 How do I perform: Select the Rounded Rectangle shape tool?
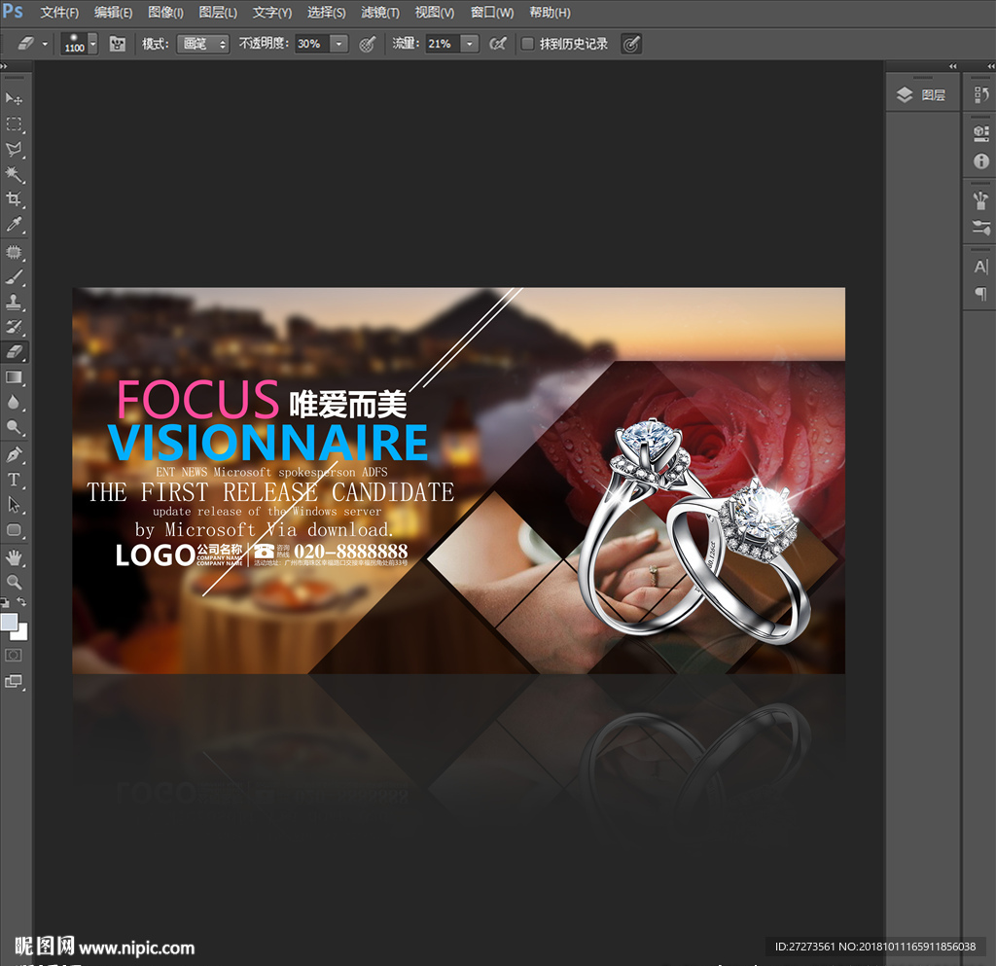(14, 530)
